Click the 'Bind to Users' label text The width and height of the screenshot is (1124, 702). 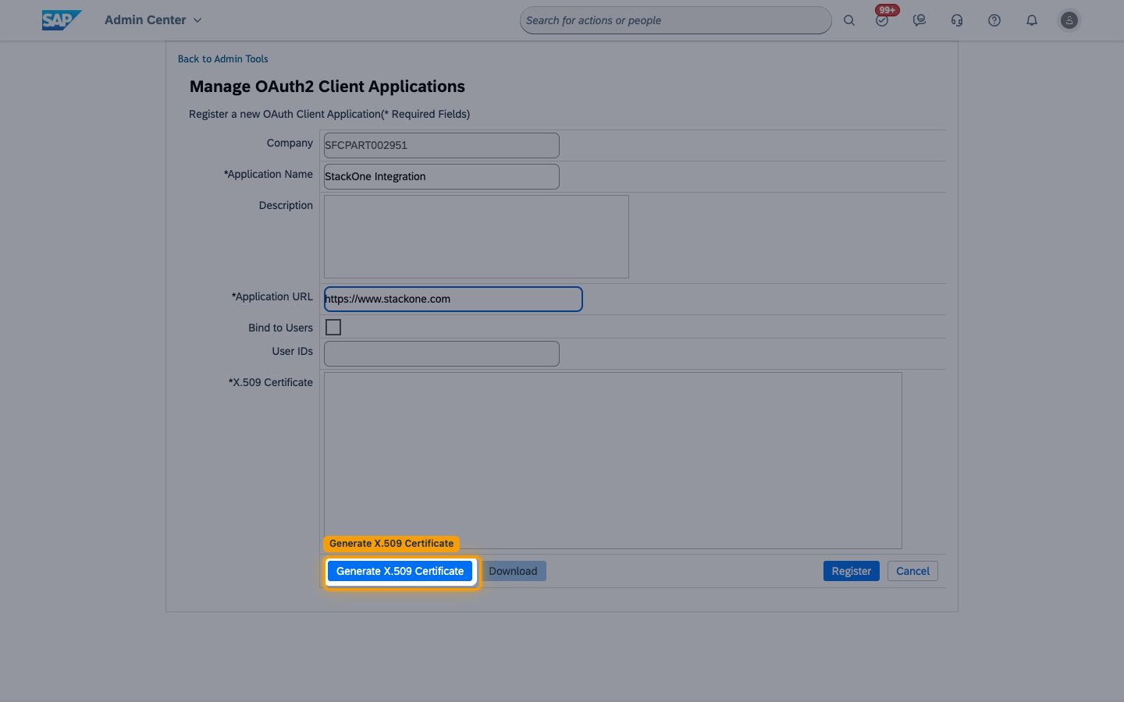[280, 328]
